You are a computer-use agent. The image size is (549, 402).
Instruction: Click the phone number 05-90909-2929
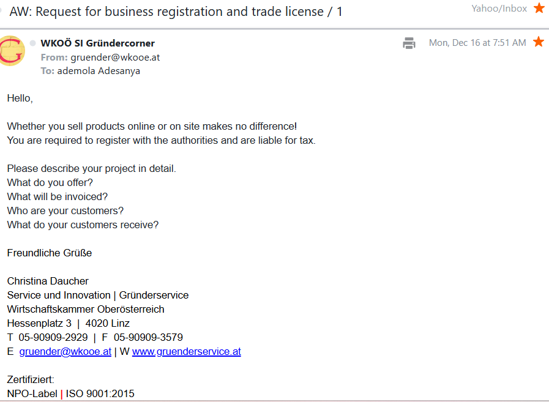click(x=53, y=338)
